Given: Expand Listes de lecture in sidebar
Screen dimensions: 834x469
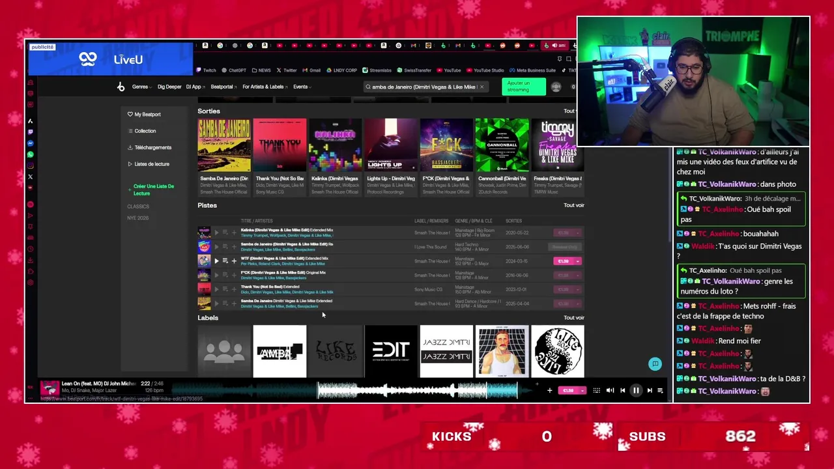Looking at the screenshot, I should pyautogui.click(x=149, y=164).
